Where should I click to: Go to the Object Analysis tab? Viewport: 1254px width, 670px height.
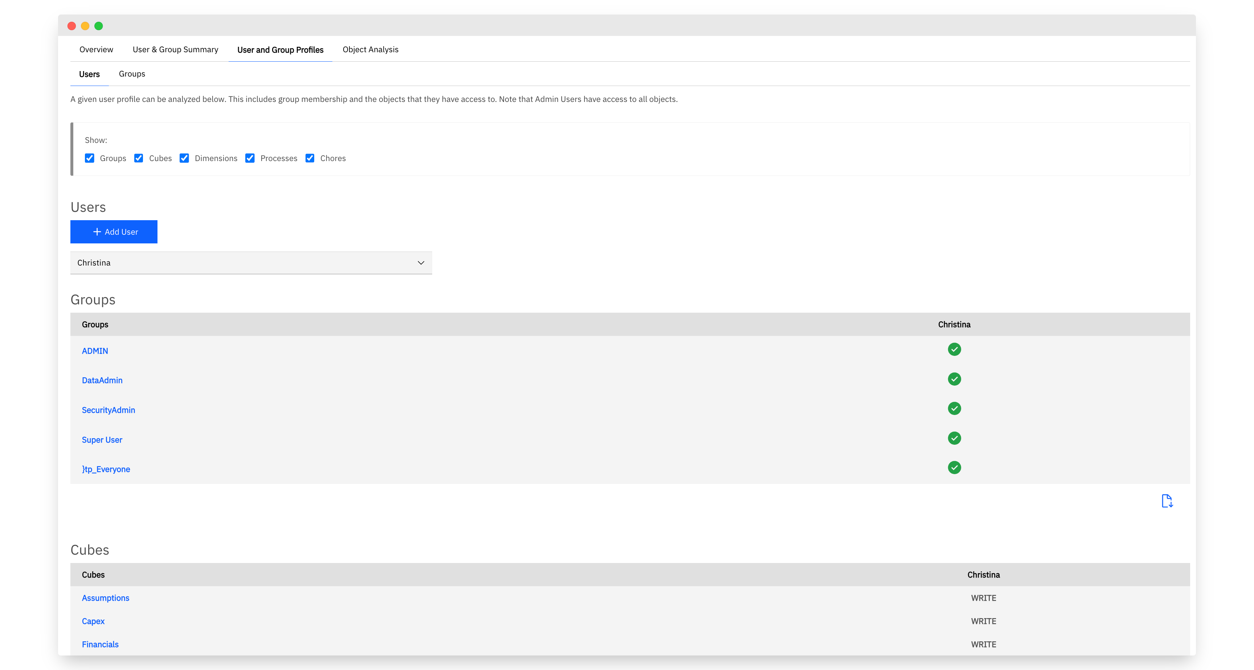(x=370, y=49)
